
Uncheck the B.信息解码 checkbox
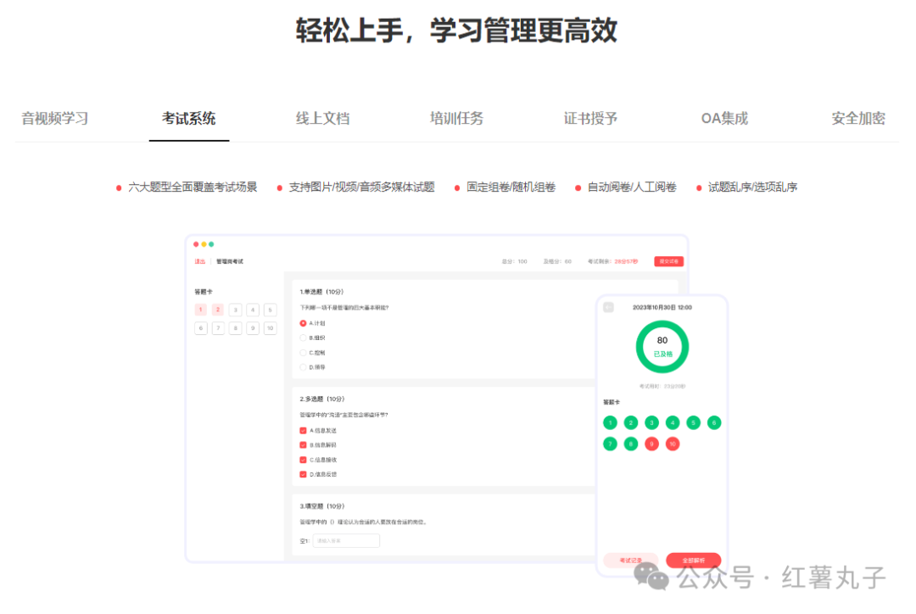point(303,445)
